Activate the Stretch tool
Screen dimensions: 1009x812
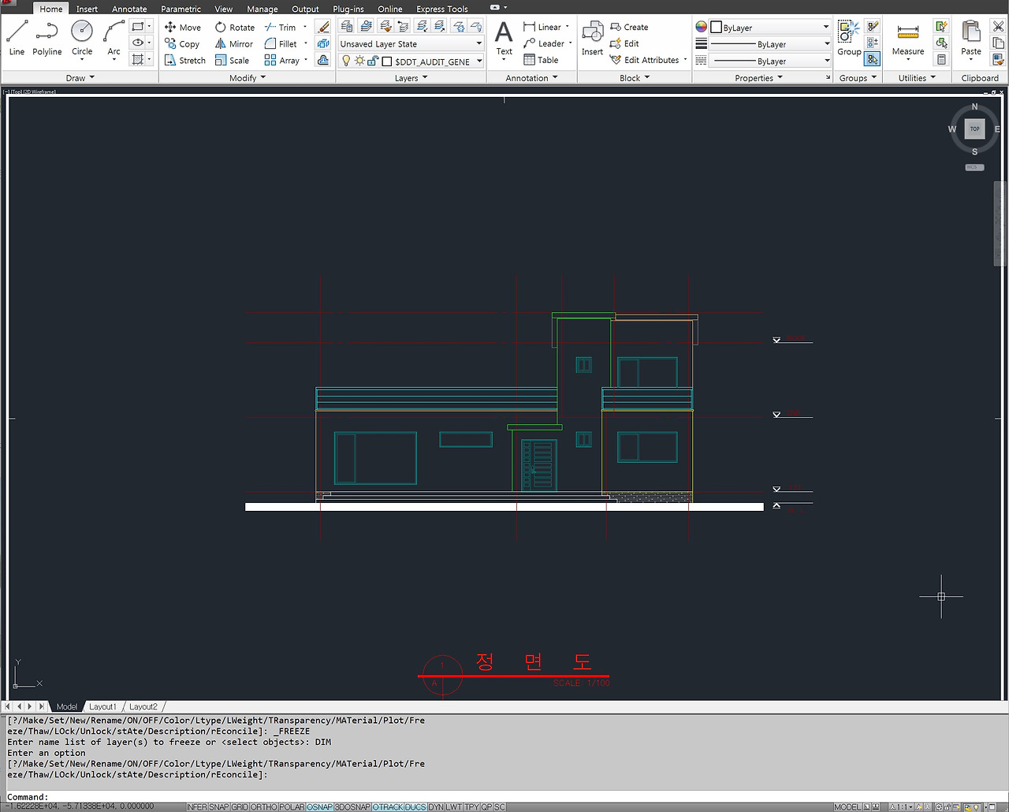click(185, 61)
